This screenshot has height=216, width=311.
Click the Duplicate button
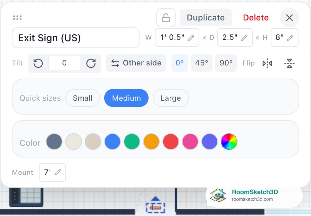click(x=206, y=18)
